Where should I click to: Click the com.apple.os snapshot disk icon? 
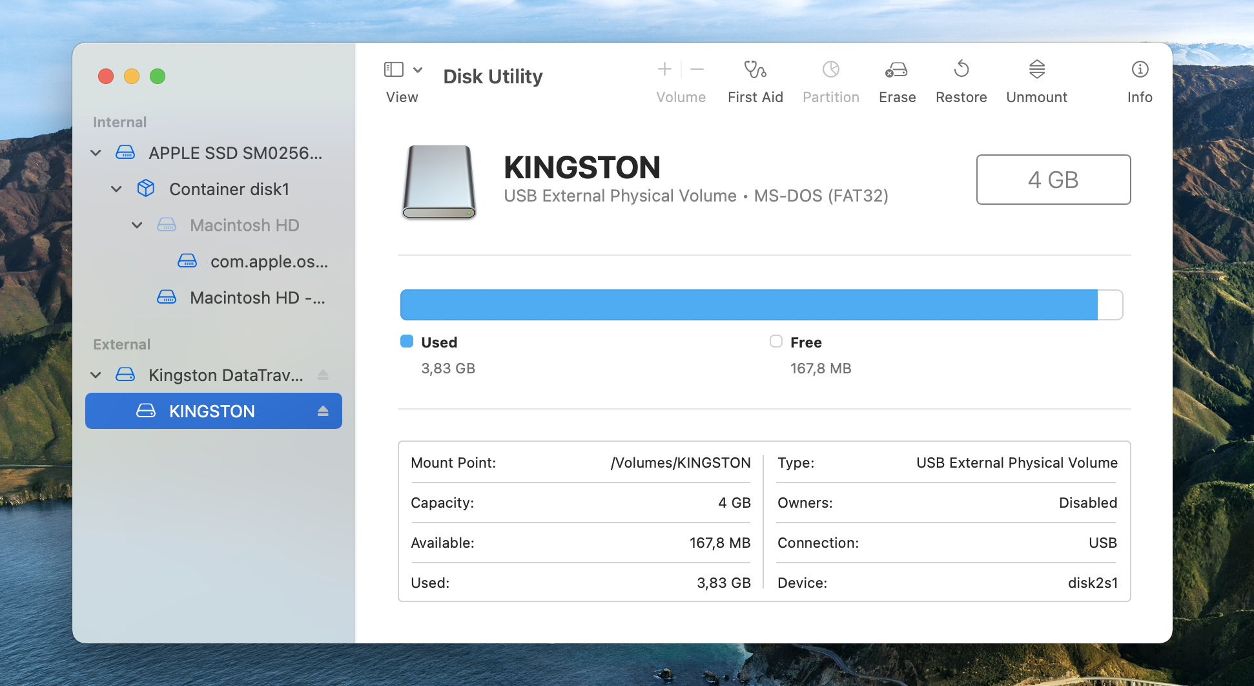(187, 261)
